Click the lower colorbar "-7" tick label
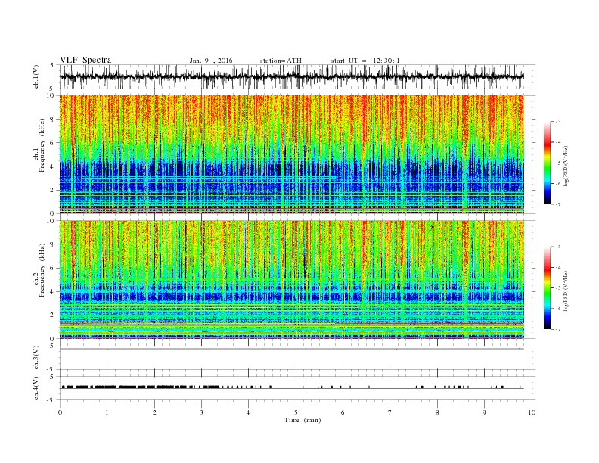Image resolution: width=599 pixels, height=463 pixels. pyautogui.click(x=557, y=329)
